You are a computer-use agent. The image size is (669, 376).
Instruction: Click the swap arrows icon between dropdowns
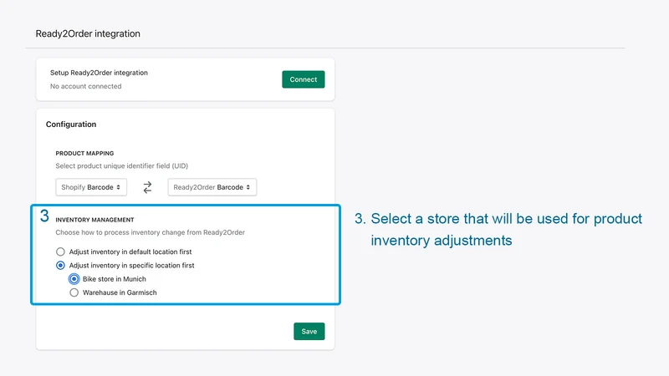[147, 187]
